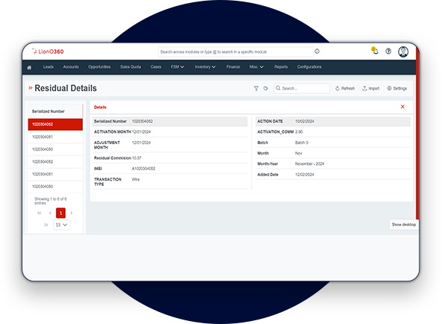Screen dimensions: 442x324
Task: Select the highlighted red row 1020304052
Action: tap(55, 125)
